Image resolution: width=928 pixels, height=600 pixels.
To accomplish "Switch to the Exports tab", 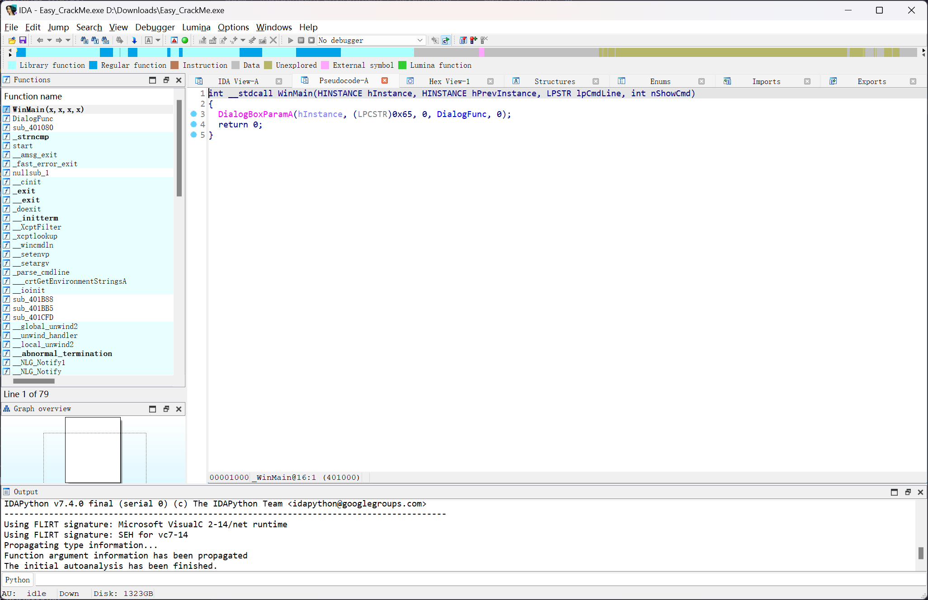I will tap(871, 81).
